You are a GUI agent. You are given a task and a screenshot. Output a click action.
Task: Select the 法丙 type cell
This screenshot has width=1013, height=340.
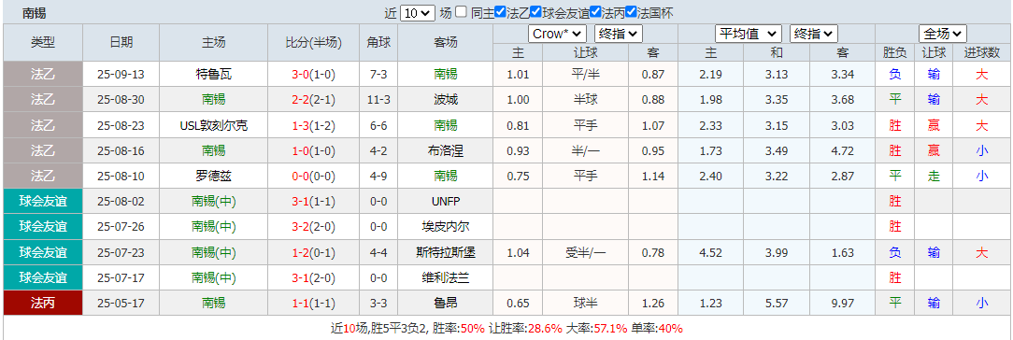[x=43, y=303]
